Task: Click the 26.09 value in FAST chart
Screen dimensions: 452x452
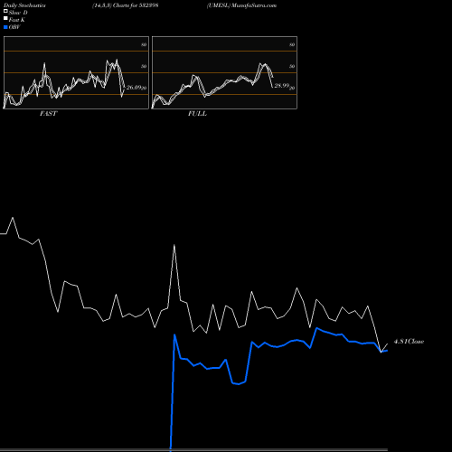Action: click(134, 88)
